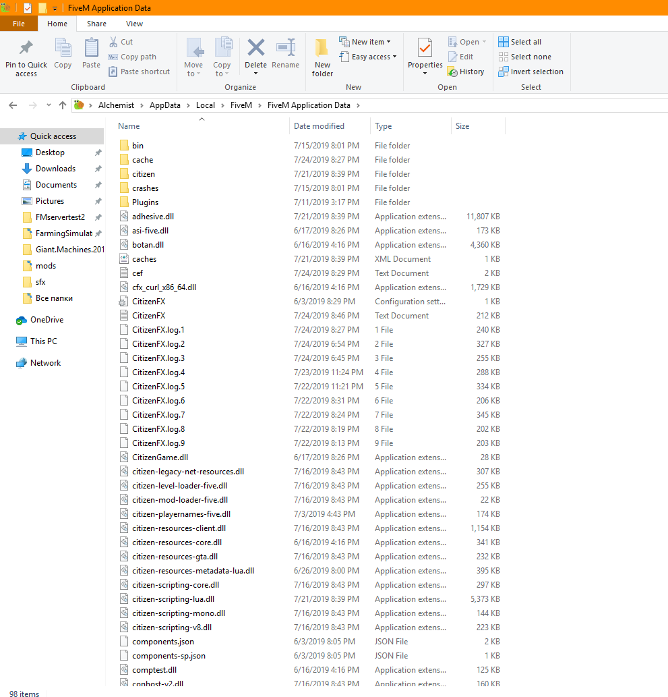Image resolution: width=668 pixels, height=697 pixels.
Task: Click the Cut scissors icon
Action: pyautogui.click(x=113, y=42)
